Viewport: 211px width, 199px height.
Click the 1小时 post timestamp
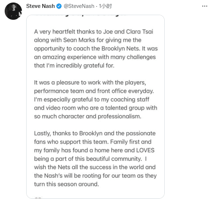tap(105, 6)
